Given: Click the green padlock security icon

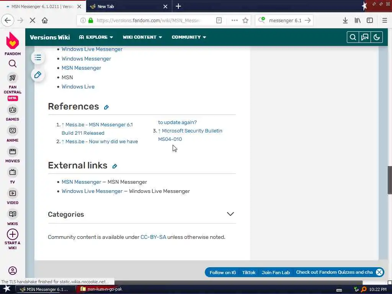Looking at the screenshot, I should (91, 20).
